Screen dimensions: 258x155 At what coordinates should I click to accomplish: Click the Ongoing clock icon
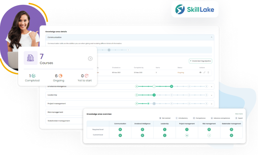pos(61,76)
